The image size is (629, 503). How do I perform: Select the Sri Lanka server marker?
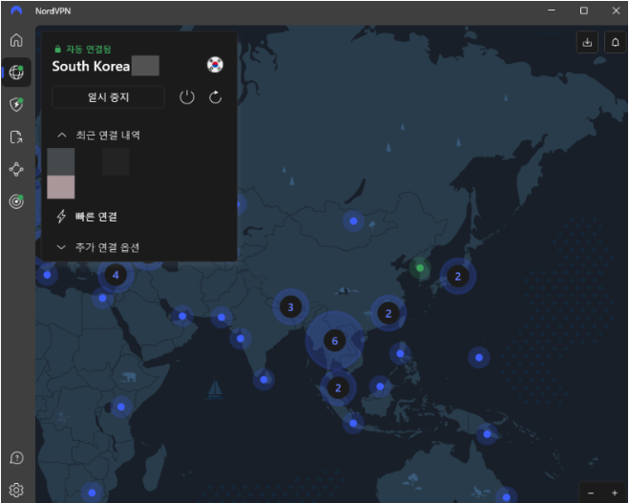coord(263,380)
